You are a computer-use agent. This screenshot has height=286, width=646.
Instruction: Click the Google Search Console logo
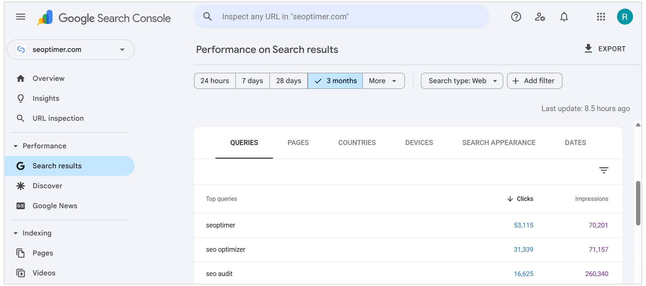104,18
